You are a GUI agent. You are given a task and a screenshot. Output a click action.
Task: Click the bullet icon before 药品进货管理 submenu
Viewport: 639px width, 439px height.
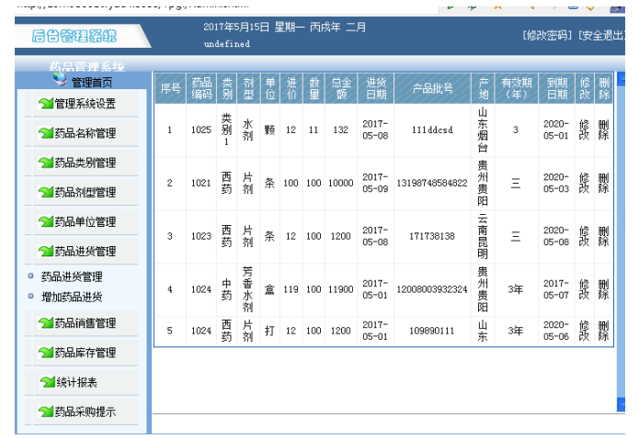click(30, 276)
